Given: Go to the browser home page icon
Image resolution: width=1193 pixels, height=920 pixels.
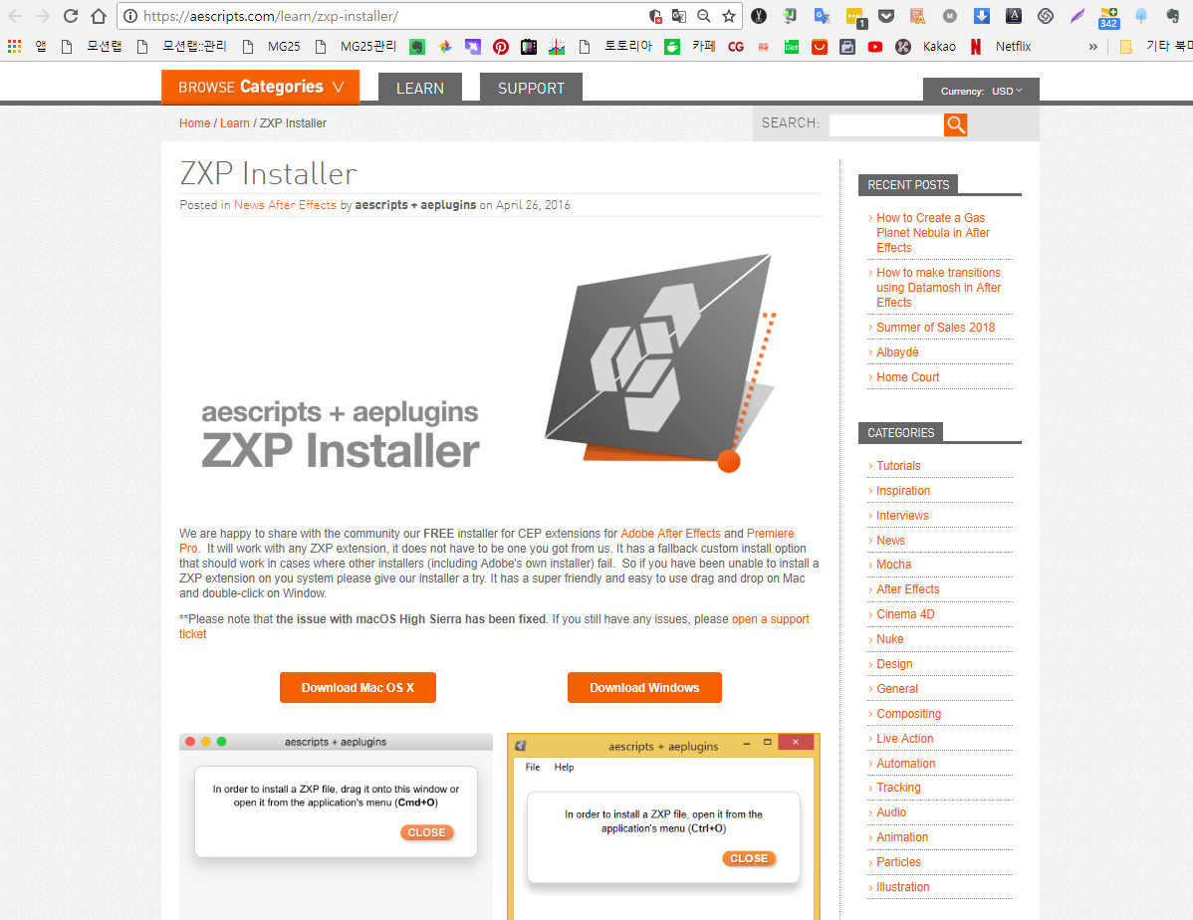Looking at the screenshot, I should tap(99, 16).
